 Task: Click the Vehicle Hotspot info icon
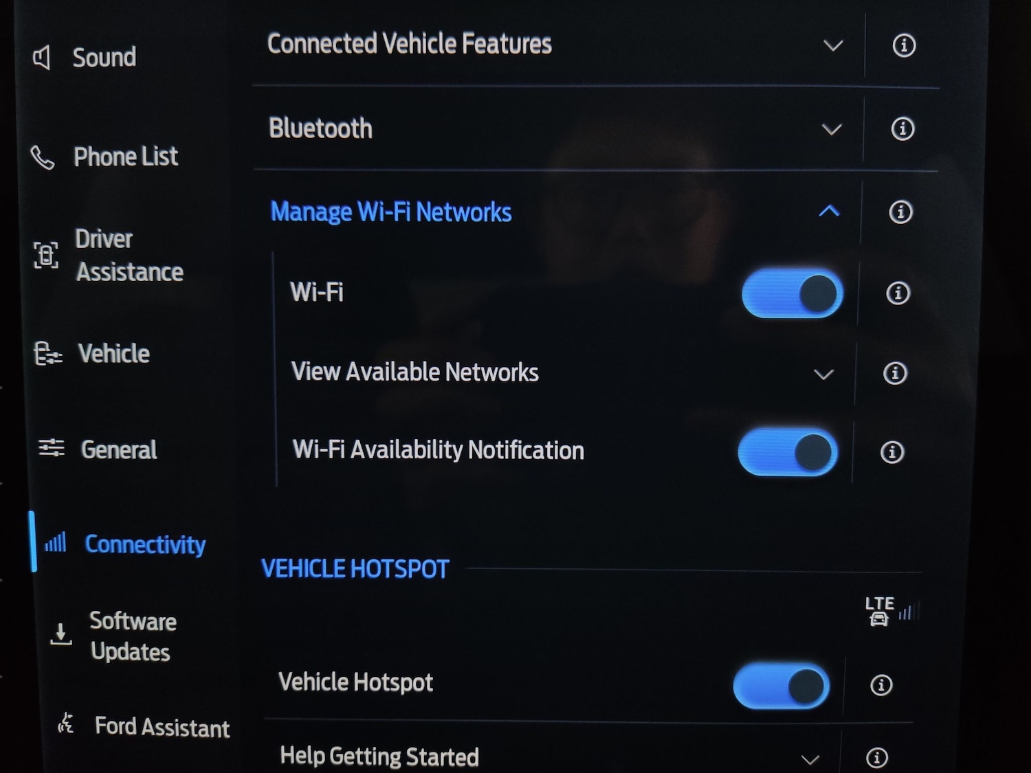(881, 685)
